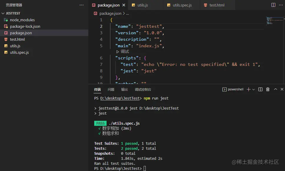Switch to the utils.spec.js editor tab
Image resolution: width=285 pixels, height=171 pixels.
pos(182,5)
